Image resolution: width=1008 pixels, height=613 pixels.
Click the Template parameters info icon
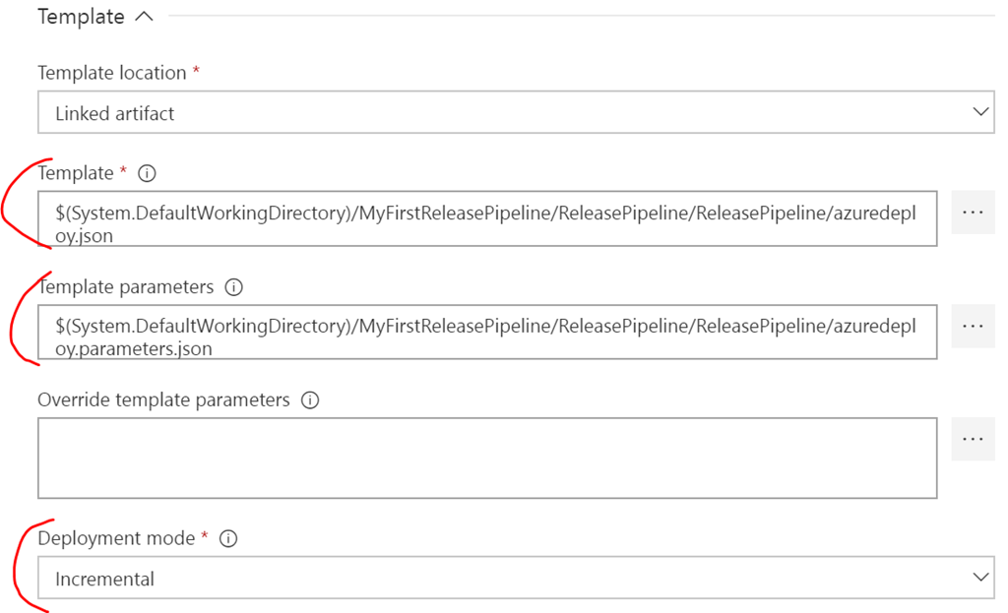[233, 287]
